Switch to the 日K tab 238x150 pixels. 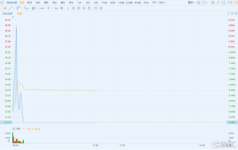pos(38,3)
